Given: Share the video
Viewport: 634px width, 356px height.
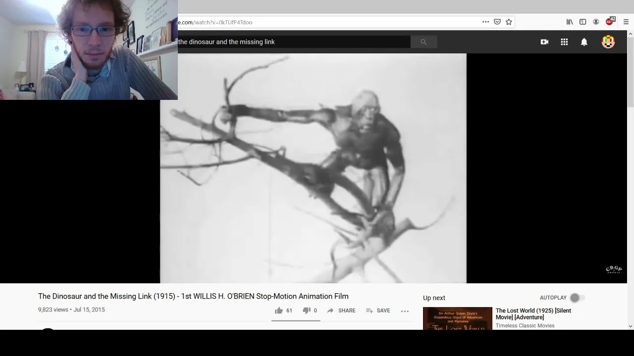Looking at the screenshot, I should click(x=341, y=311).
